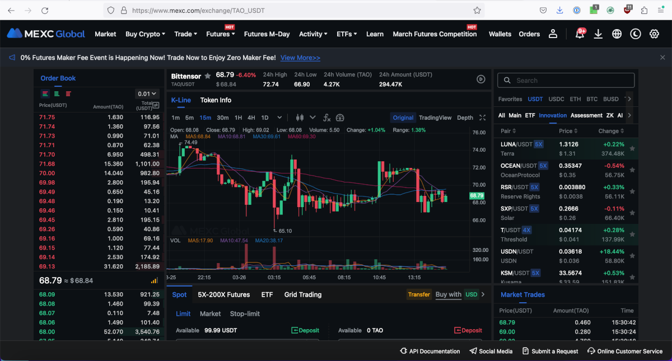Select the 4H chart interval
The height and width of the screenshot is (361, 672).
point(251,118)
